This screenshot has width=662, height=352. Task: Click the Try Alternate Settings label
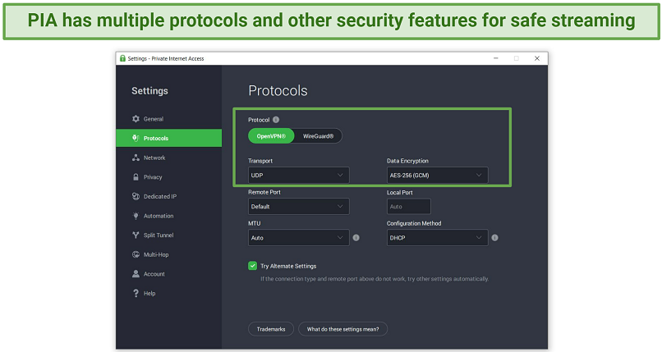coord(288,266)
